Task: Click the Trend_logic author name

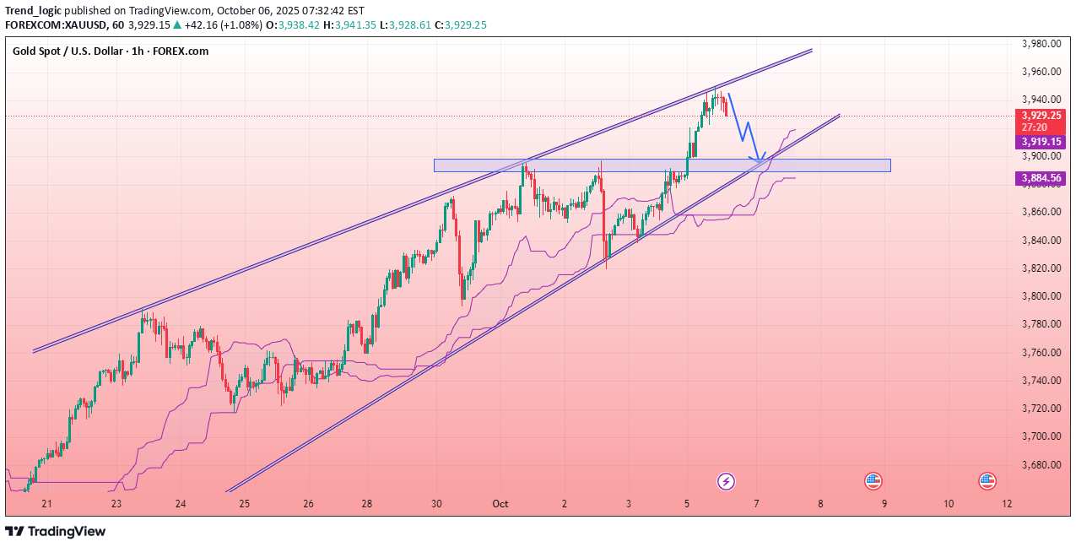Action: (x=33, y=10)
